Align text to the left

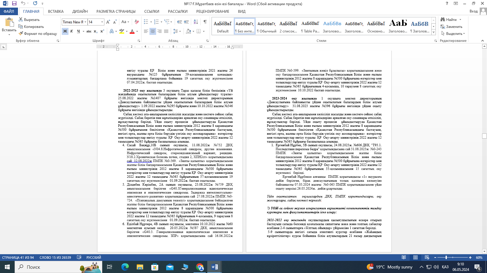pos(146,31)
